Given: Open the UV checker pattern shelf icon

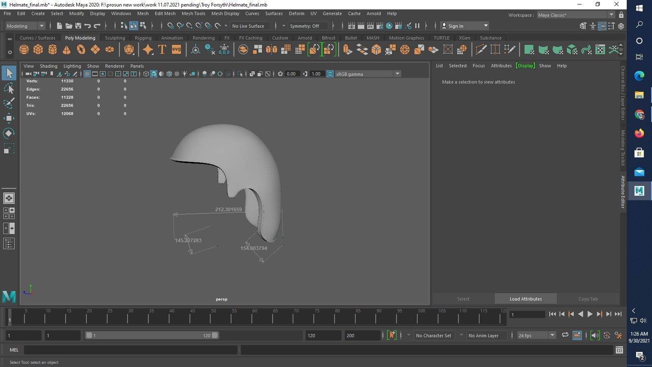Looking at the screenshot, I should point(600,50).
